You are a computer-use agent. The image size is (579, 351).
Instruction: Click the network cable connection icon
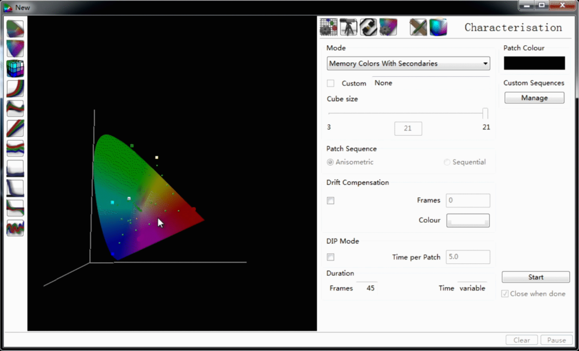pos(369,27)
